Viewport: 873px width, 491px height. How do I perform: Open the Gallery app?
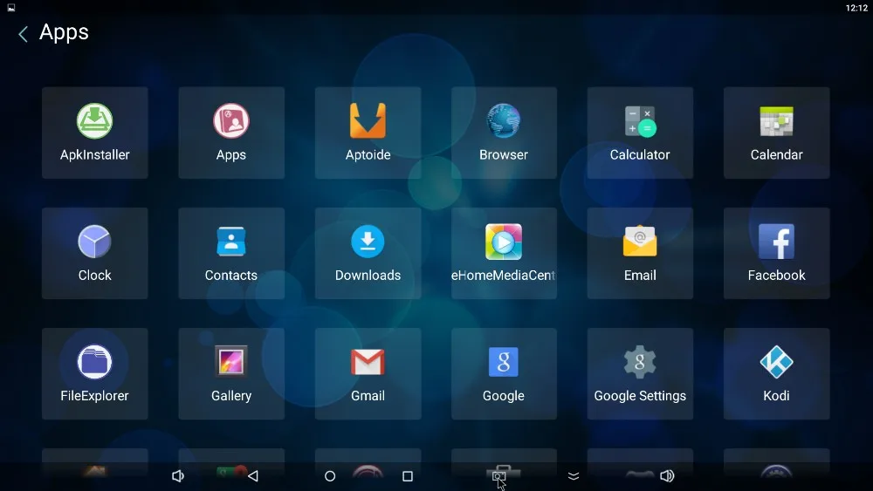pos(231,373)
